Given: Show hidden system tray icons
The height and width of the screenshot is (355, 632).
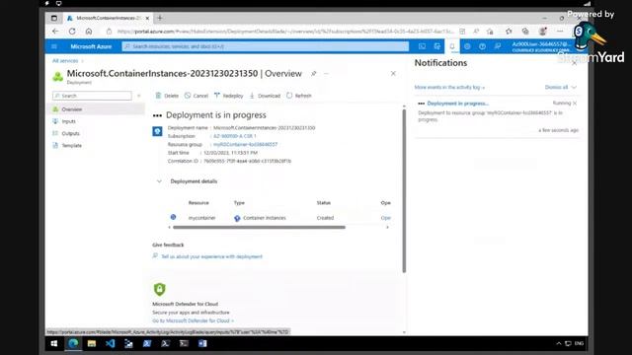Looking at the screenshot, I should [559, 343].
